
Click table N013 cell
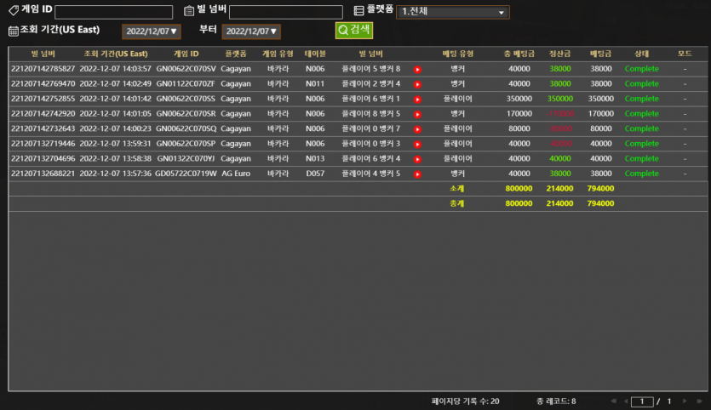(315, 158)
